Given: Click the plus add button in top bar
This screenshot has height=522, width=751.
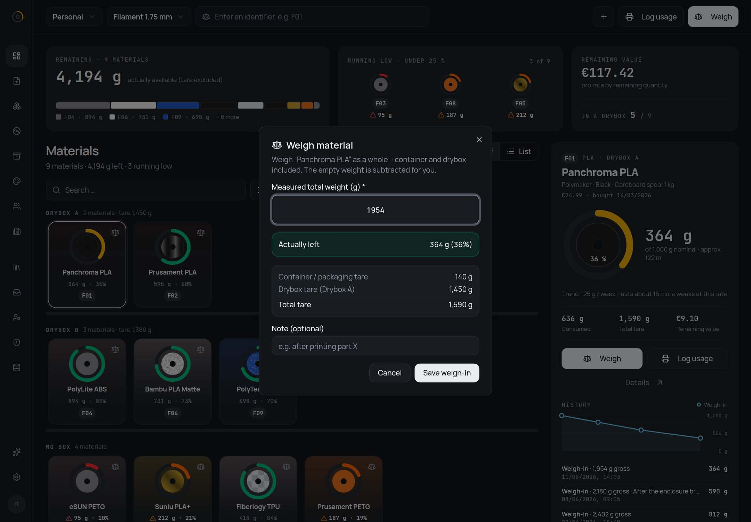Looking at the screenshot, I should pyautogui.click(x=604, y=17).
